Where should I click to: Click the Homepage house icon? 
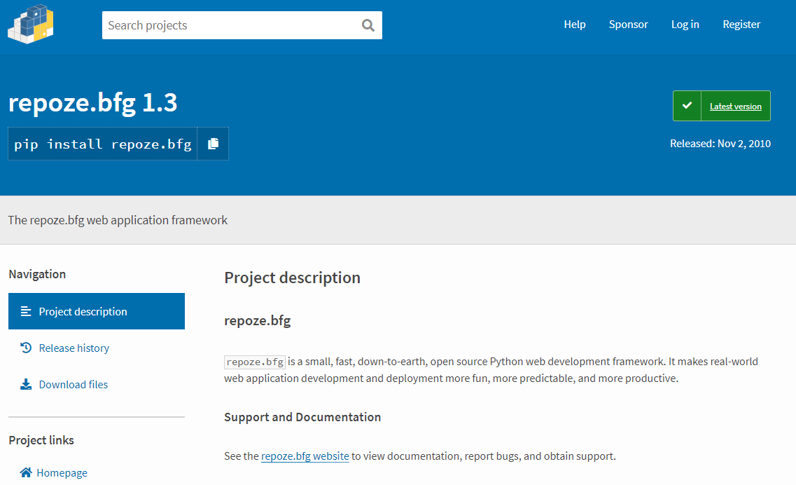point(26,472)
